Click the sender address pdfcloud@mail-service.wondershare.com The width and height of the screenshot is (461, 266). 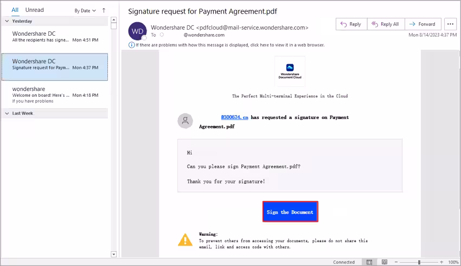[252, 28]
